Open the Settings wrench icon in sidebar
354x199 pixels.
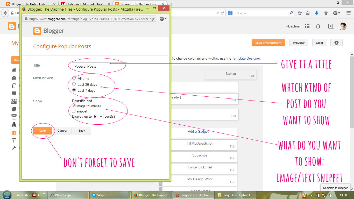tap(14, 148)
